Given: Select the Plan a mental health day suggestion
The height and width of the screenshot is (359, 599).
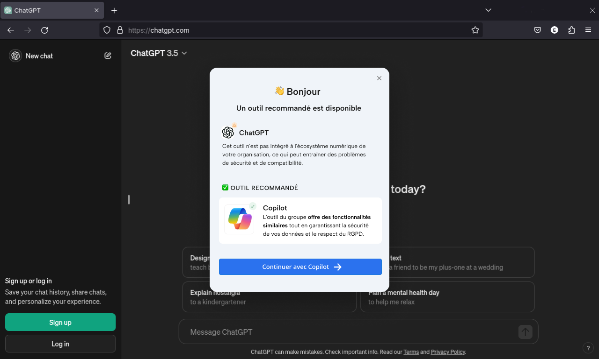Looking at the screenshot, I should click(x=447, y=296).
